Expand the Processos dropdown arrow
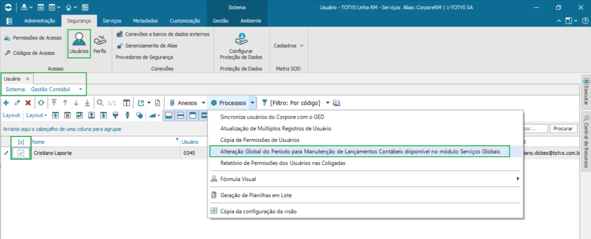 pyautogui.click(x=252, y=103)
